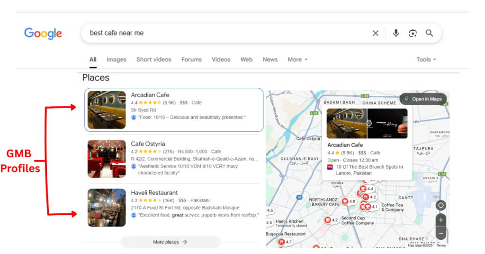This screenshot has height=254, width=485.
Task: Click the Second Cup Coffee Company map label
Action: coord(358,220)
